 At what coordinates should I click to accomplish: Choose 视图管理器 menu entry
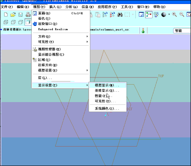[x=61, y=49]
